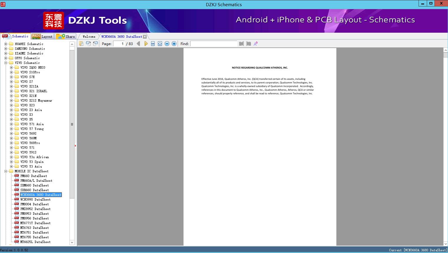Click the page number field

[x=119, y=44]
